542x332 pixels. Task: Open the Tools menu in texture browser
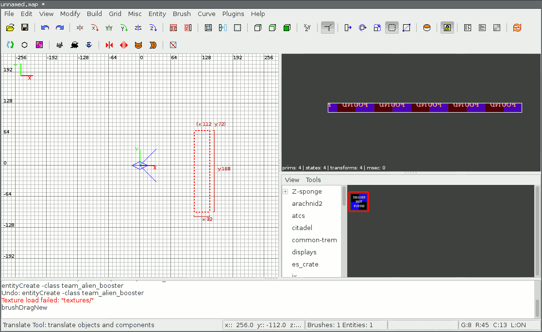[x=313, y=180]
